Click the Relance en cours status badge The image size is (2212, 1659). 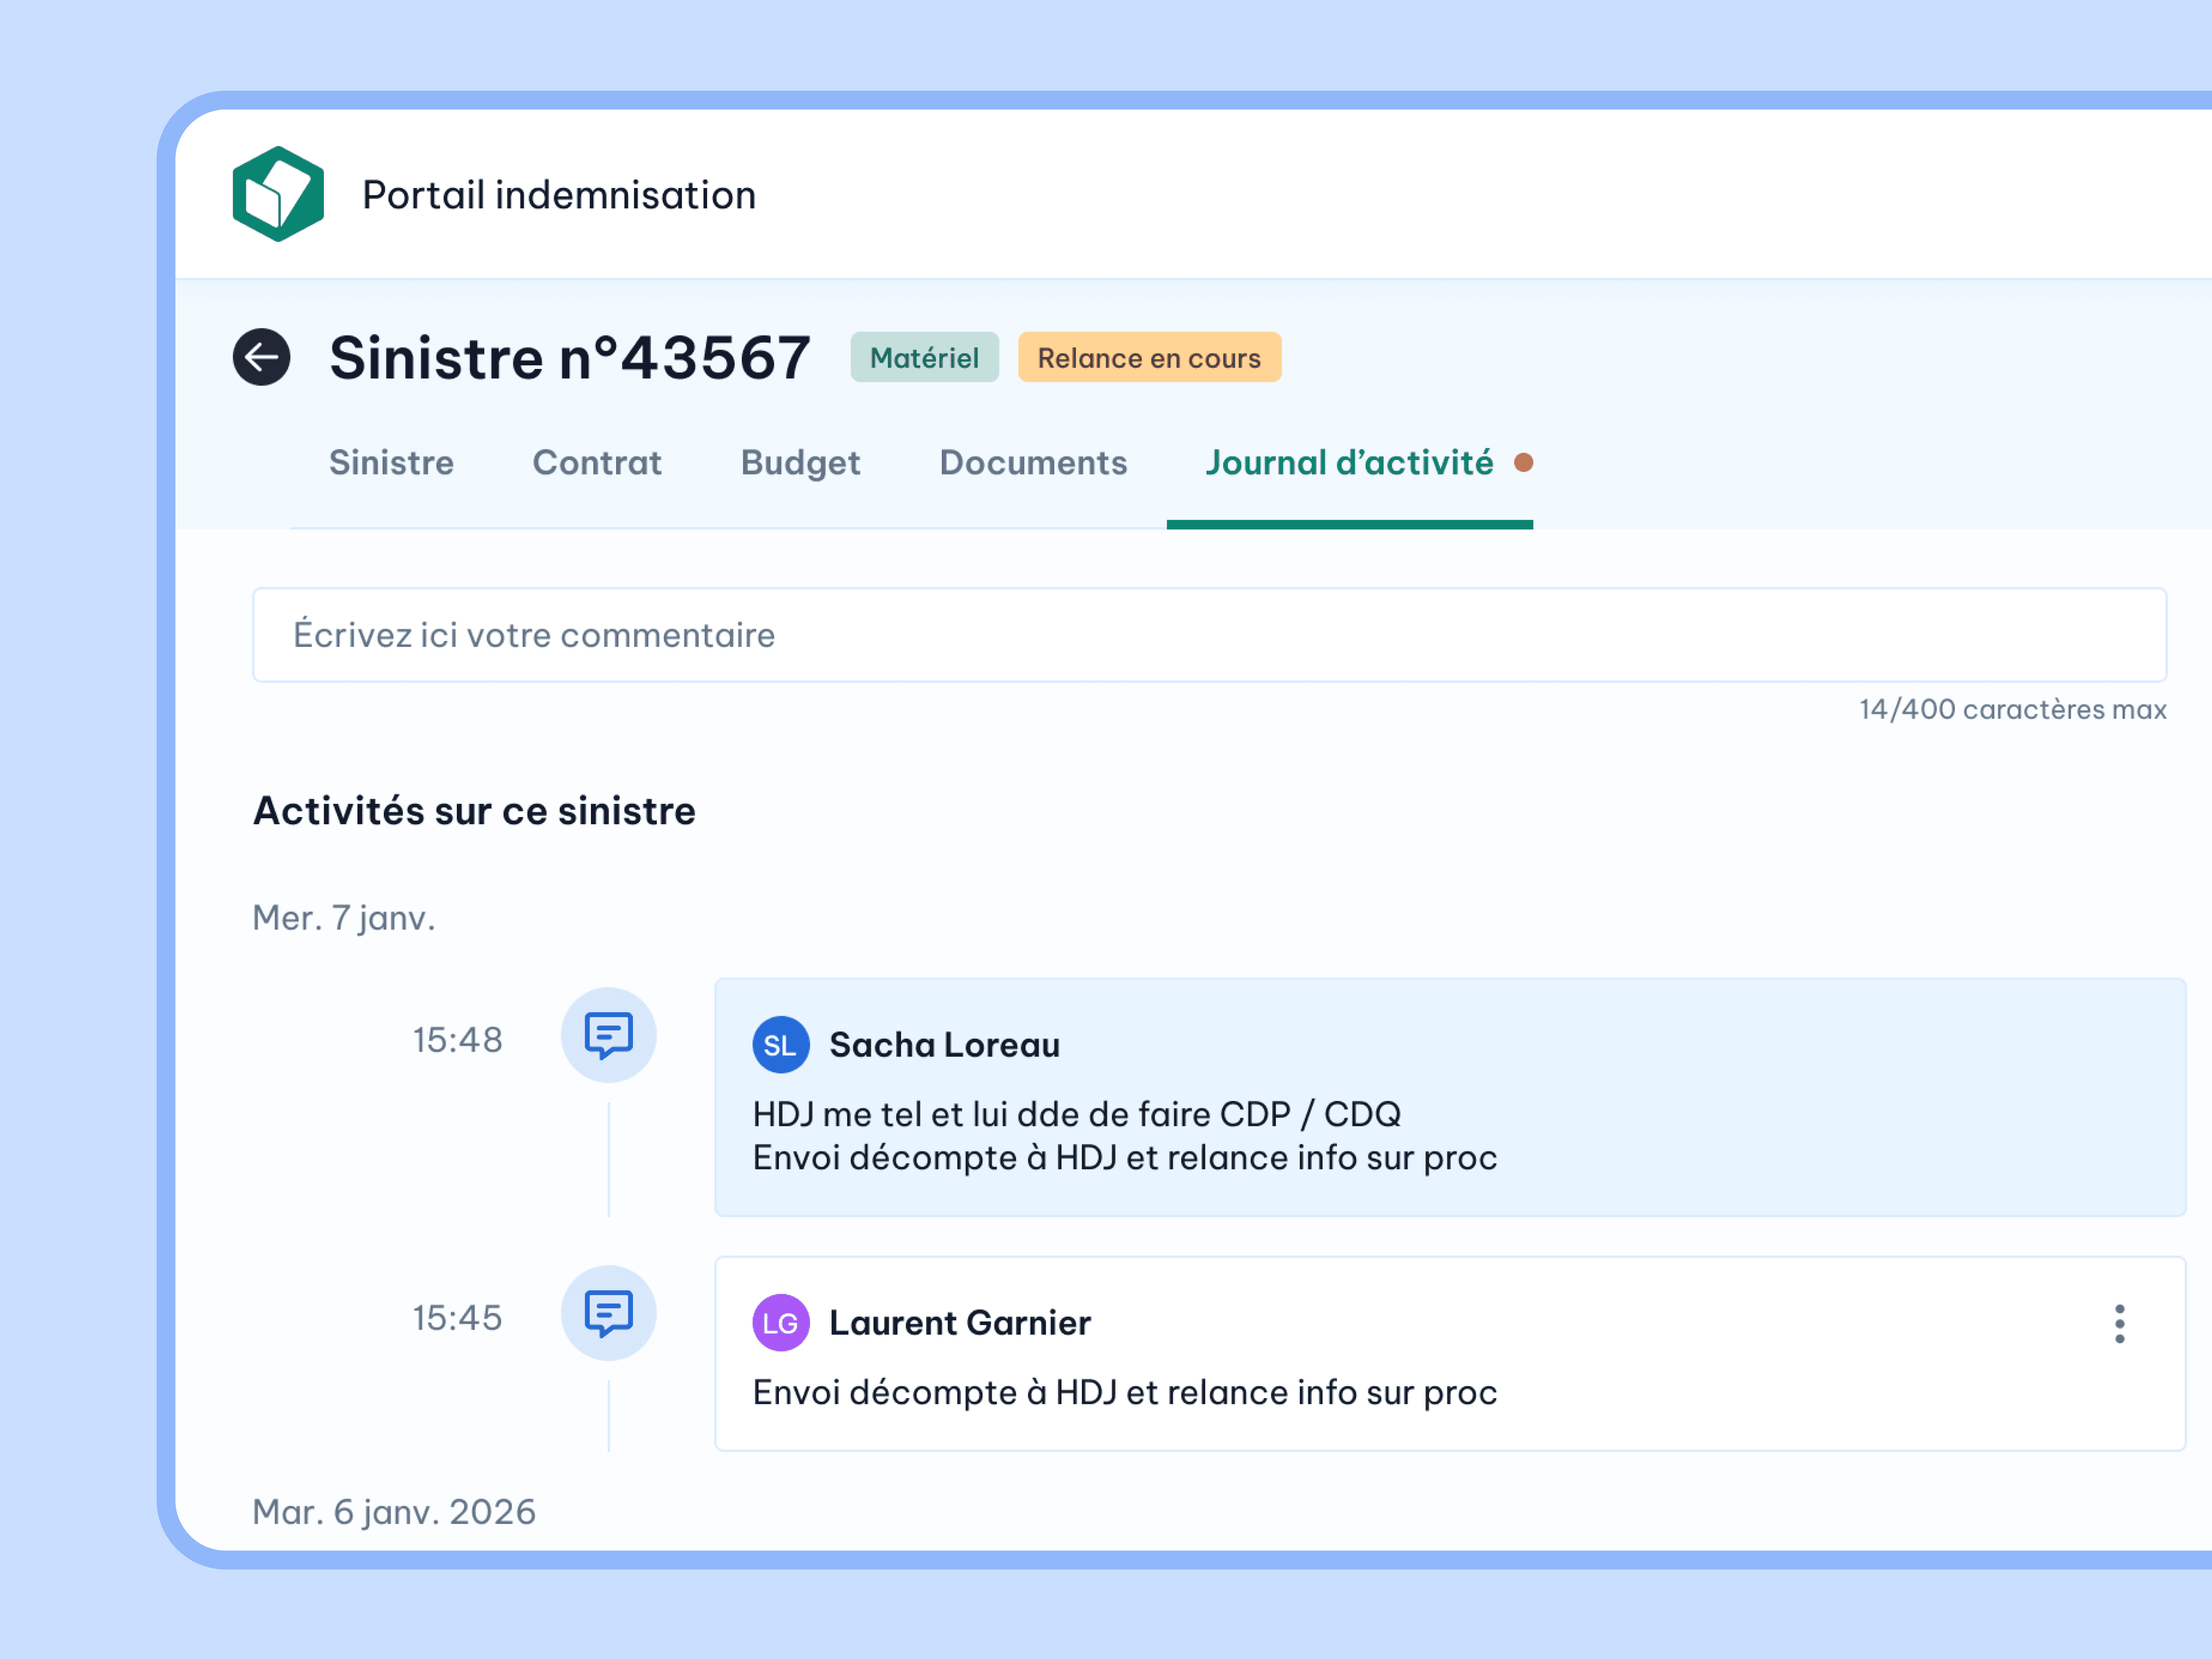pos(1149,358)
